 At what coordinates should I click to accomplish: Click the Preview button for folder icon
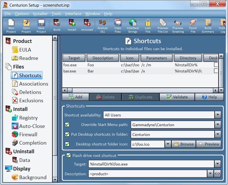coord(209,144)
